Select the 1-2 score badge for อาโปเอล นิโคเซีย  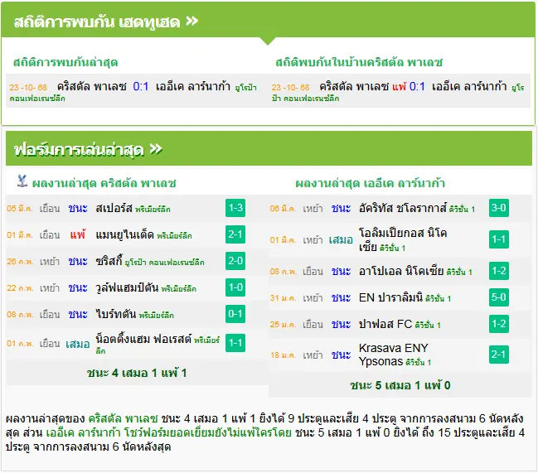[498, 271]
